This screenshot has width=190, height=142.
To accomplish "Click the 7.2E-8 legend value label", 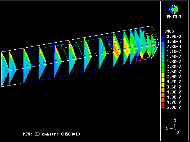I will coord(173,46).
